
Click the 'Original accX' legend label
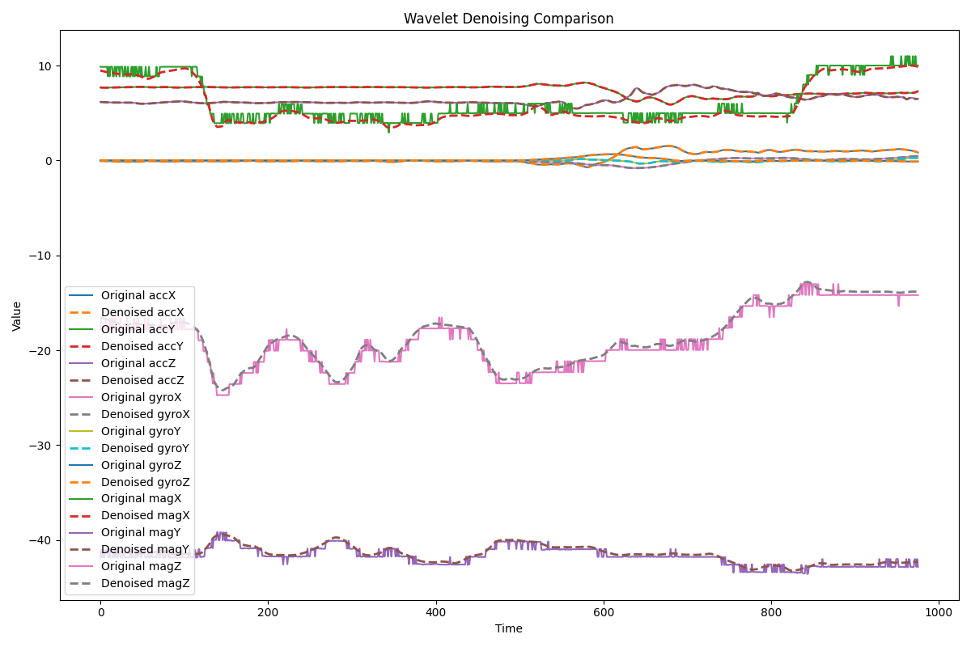coord(138,296)
